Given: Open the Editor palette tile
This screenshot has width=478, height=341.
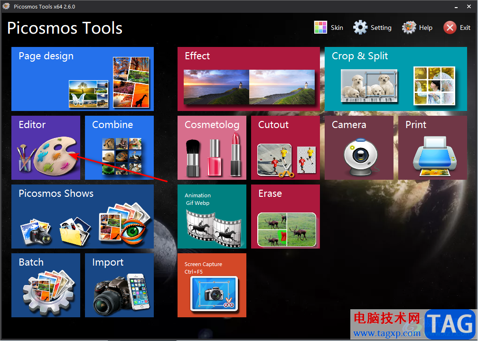Looking at the screenshot, I should 46,147.
